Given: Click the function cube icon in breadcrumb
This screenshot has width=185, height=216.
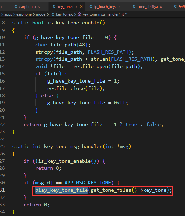Looking at the screenshot, I should point(79,14).
